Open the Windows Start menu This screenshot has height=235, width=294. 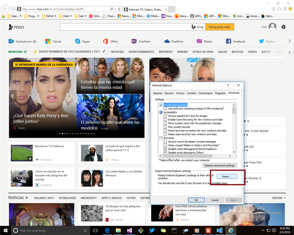click(x=5, y=230)
